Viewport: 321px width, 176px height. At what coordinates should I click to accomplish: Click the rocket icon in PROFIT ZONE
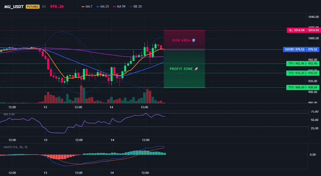[x=196, y=69]
